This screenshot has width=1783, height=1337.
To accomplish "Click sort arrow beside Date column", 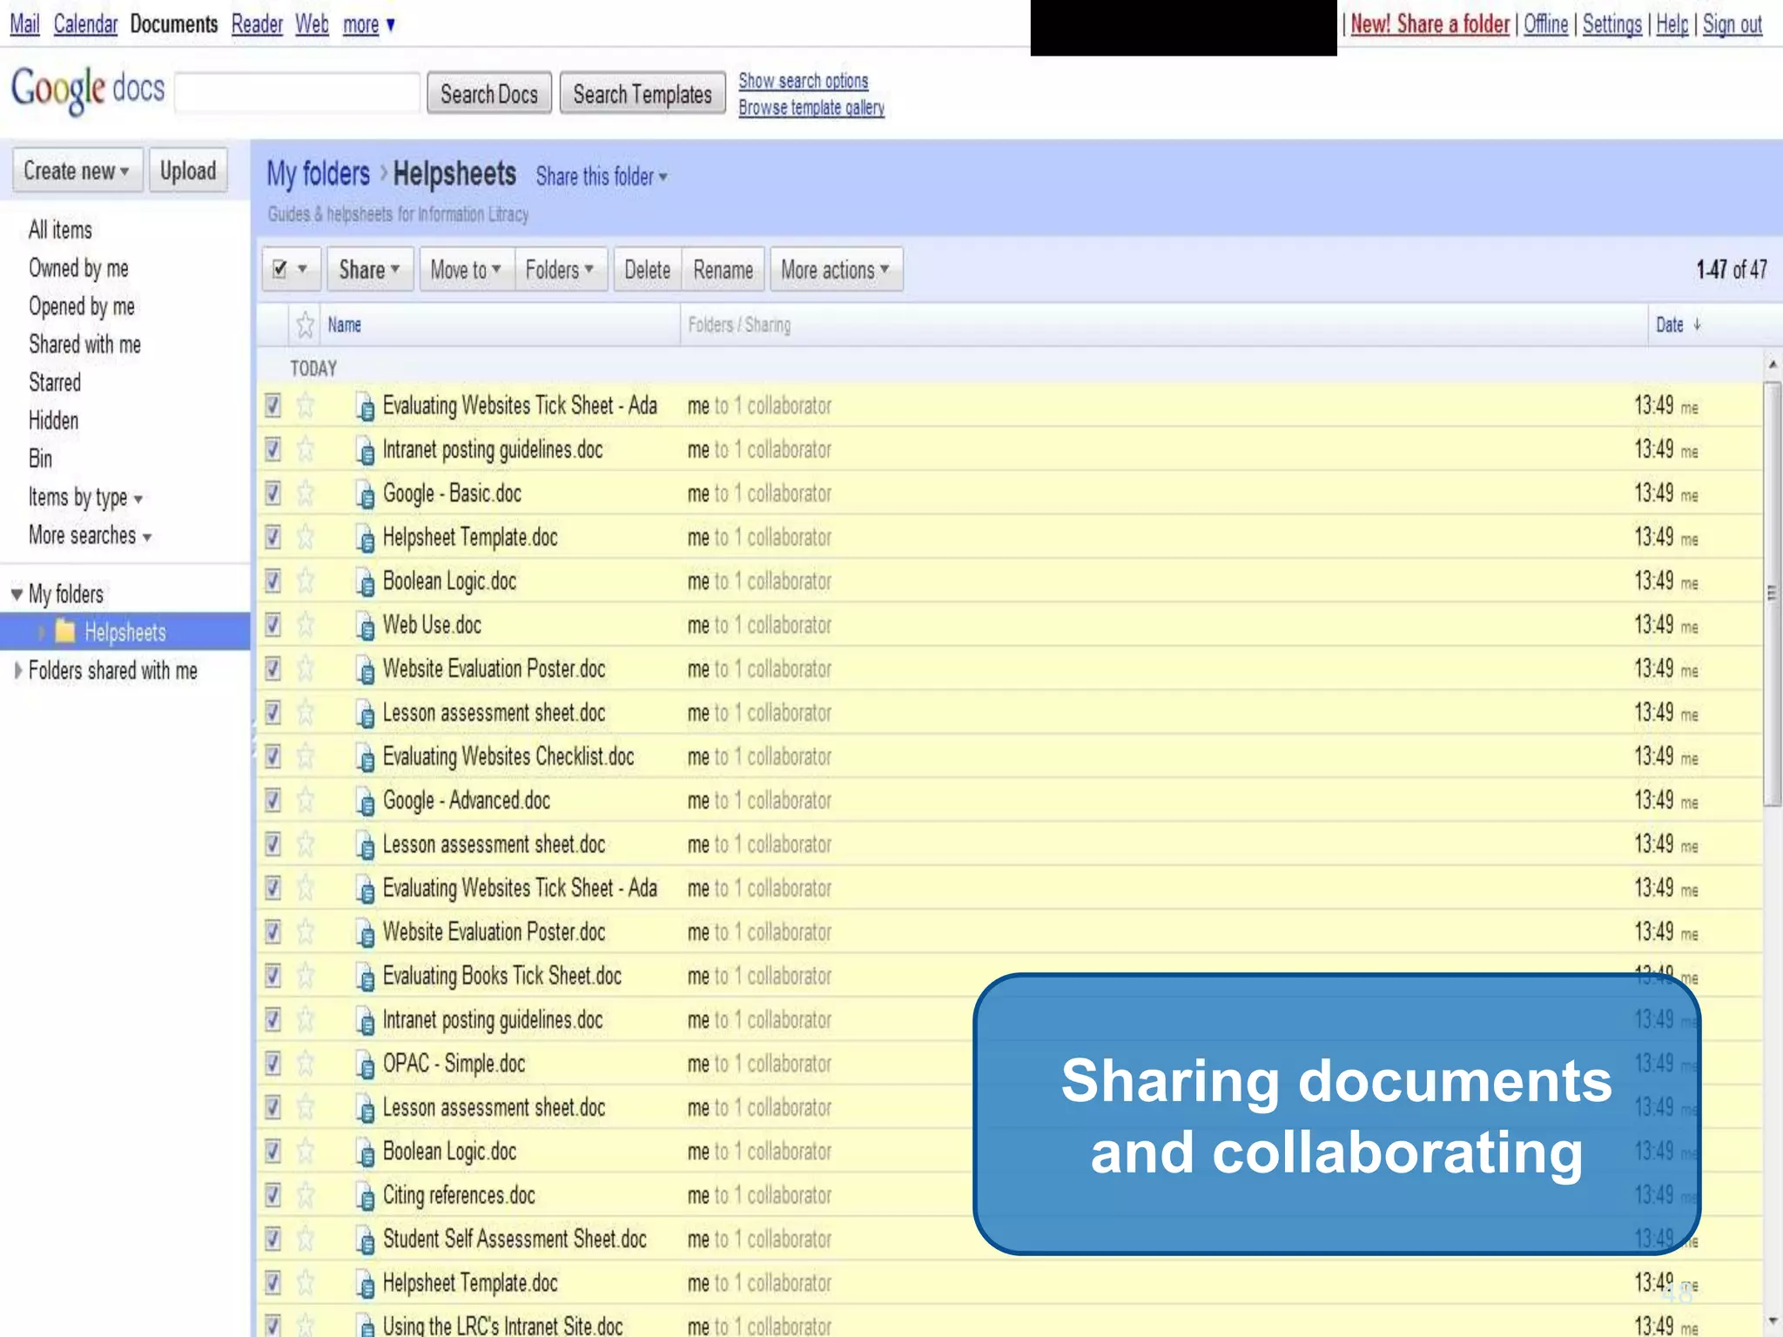I will click(x=1697, y=325).
